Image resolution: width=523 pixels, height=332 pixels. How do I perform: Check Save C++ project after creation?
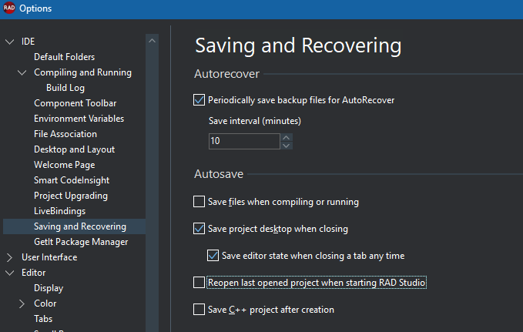click(199, 310)
